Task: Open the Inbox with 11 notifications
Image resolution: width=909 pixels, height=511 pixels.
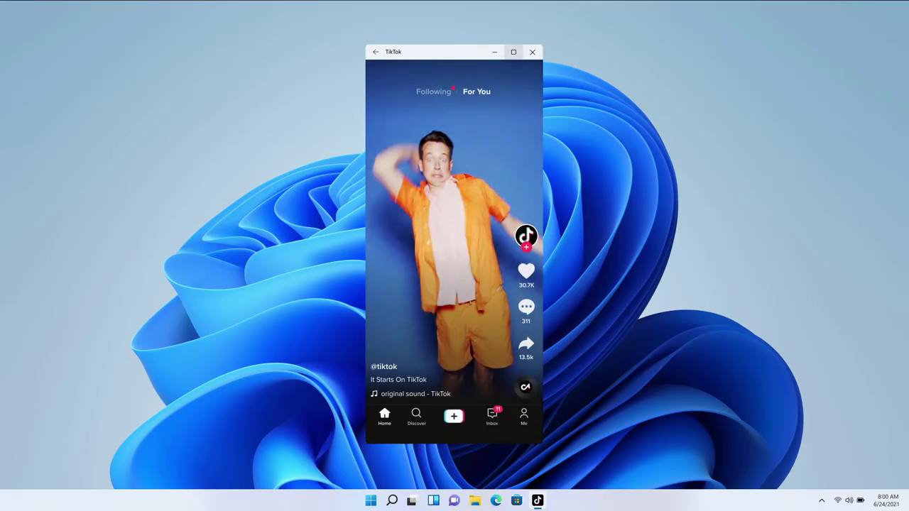Action: [491, 416]
